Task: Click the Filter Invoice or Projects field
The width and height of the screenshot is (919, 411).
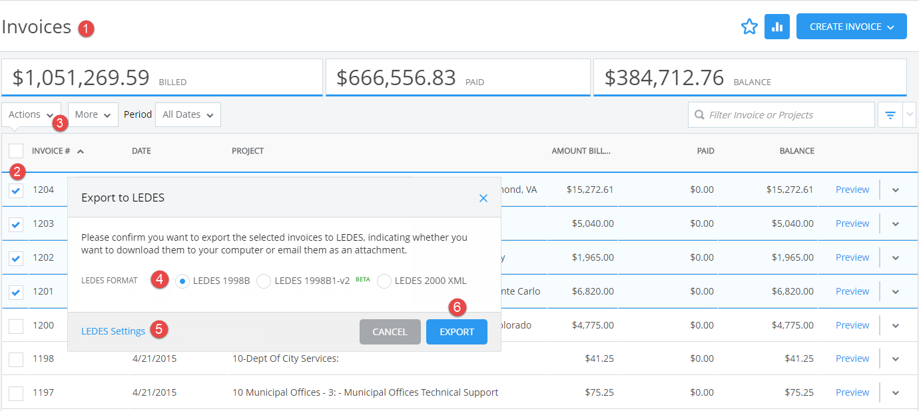Action: tap(766, 114)
